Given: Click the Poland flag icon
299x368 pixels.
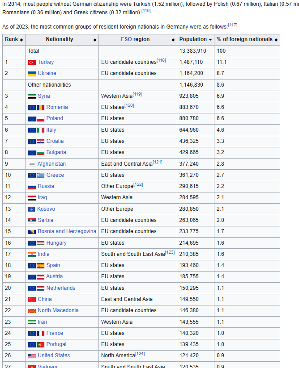Looking at the screenshot, I should point(40,119).
